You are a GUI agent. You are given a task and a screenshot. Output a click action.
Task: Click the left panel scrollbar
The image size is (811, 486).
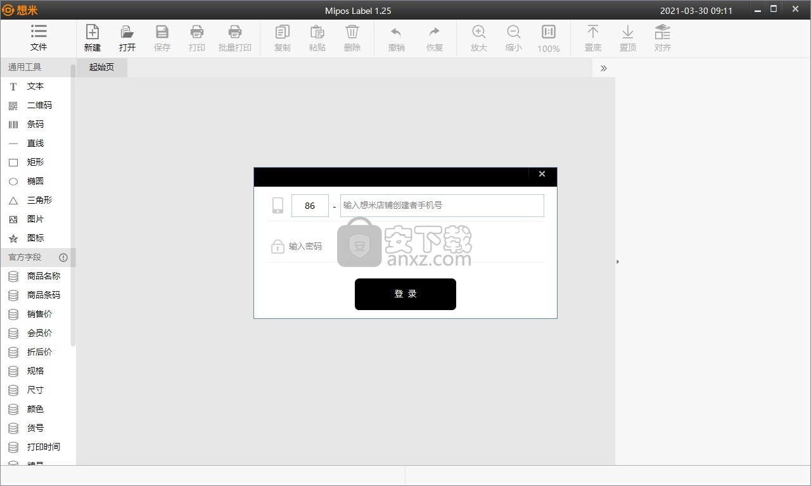(73, 206)
